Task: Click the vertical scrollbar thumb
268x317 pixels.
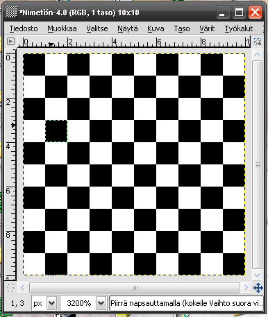Action: pyautogui.click(x=258, y=165)
